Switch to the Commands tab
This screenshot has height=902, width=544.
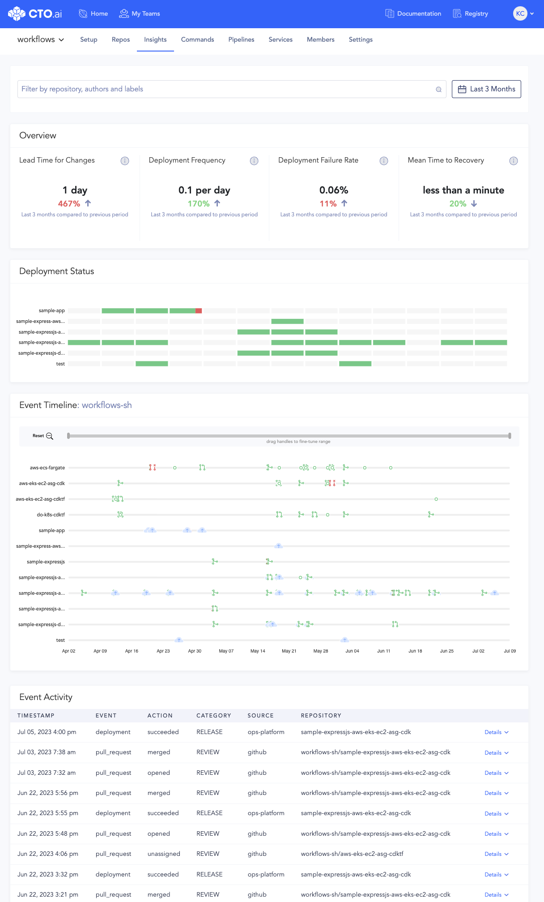point(197,39)
